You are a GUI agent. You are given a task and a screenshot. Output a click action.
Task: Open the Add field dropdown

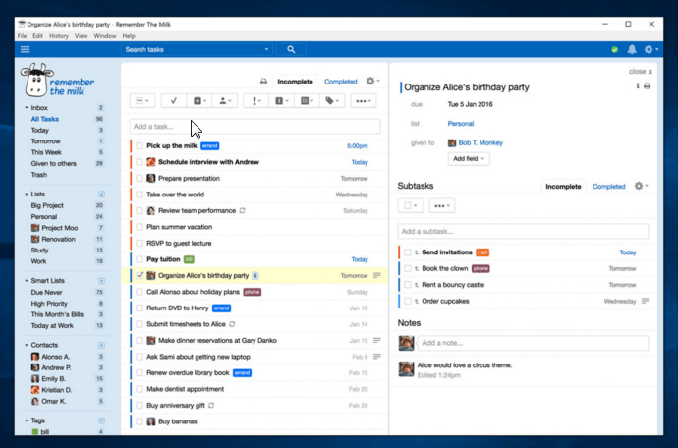click(469, 159)
